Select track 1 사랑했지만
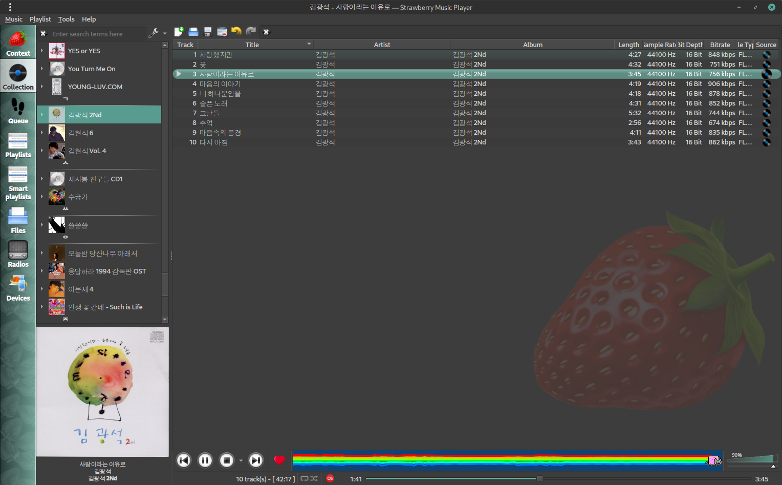 pos(476,54)
